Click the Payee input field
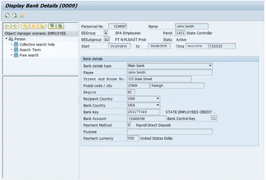 pyautogui.click(x=169, y=72)
